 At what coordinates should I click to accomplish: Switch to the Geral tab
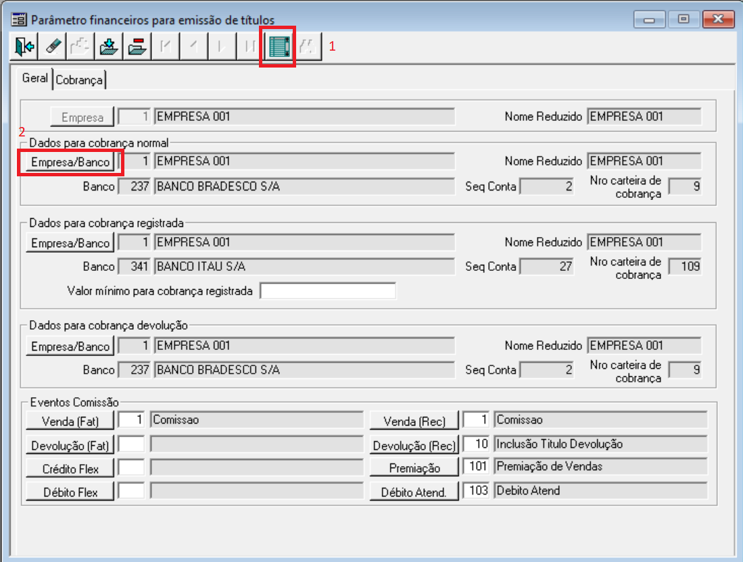(x=35, y=78)
